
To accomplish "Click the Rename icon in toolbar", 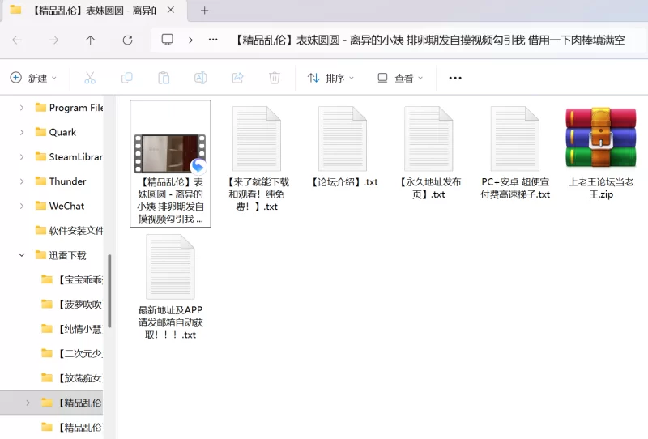I will (x=201, y=78).
